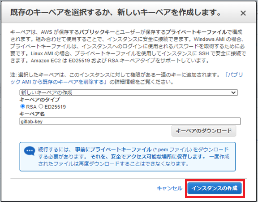Screen dimensions: 258x202
Task: Click the blue speech bubble info icon
Action: click(30, 151)
